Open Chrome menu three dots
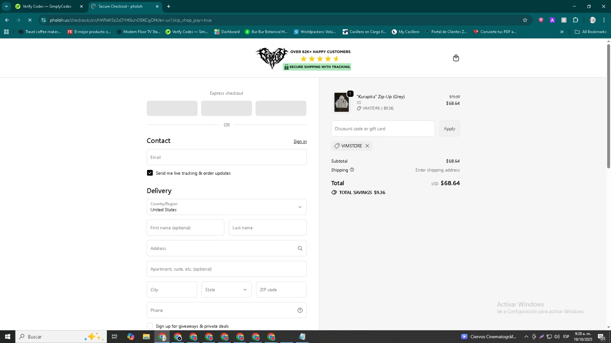 coord(604,20)
